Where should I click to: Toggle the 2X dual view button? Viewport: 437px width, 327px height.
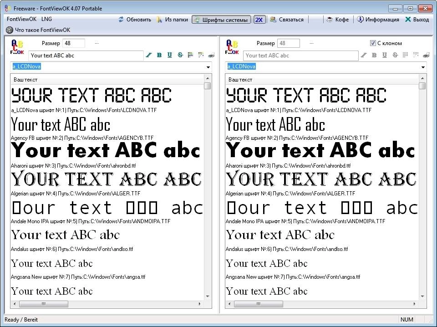[259, 20]
